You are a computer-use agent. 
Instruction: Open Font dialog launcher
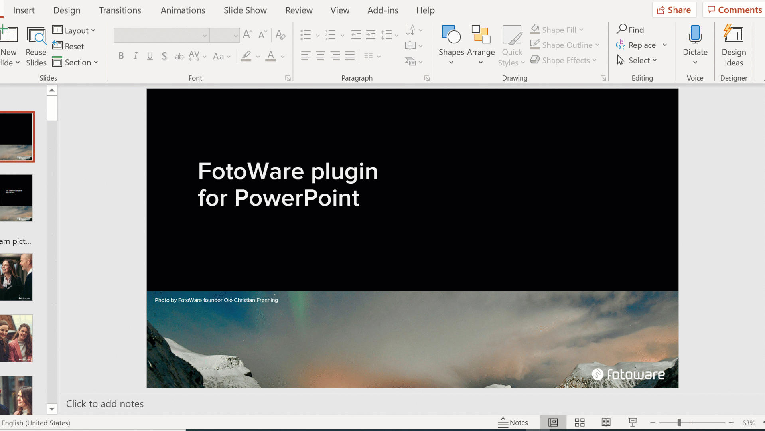[x=288, y=78]
